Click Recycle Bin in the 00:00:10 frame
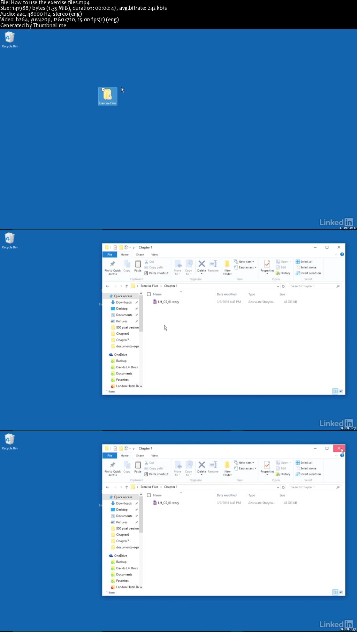This screenshot has width=357, height=632. pos(10,39)
